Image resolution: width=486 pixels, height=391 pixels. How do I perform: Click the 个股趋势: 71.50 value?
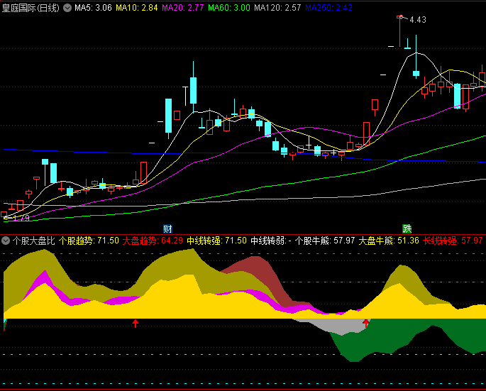pyautogui.click(x=89, y=241)
